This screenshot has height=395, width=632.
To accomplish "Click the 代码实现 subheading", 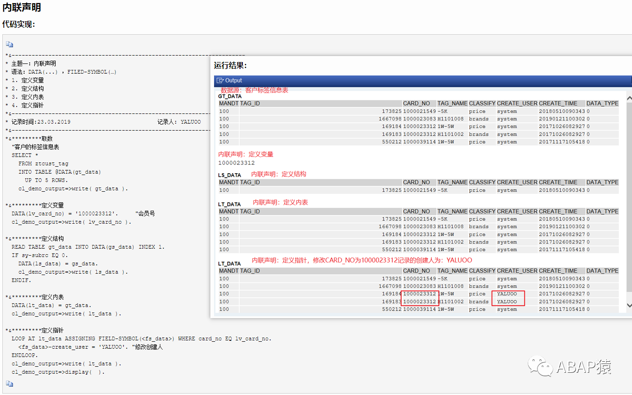I will (x=19, y=24).
